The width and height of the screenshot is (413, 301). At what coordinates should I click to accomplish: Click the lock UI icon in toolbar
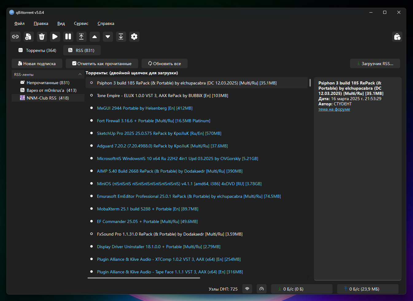[x=397, y=37]
